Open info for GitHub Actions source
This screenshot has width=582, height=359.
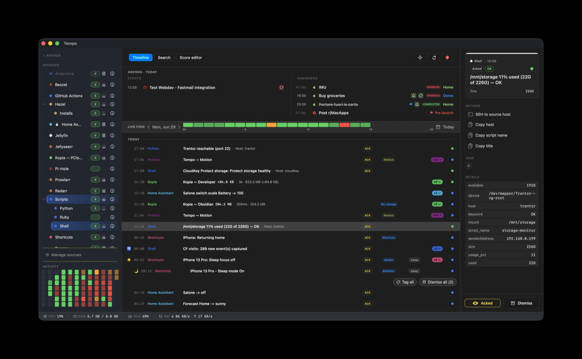coord(112,96)
